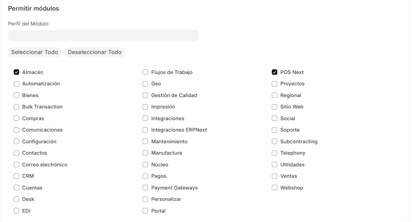This screenshot has width=412, height=222.
Task: Enable the Integraciones ERPNext module
Action: 145,130
